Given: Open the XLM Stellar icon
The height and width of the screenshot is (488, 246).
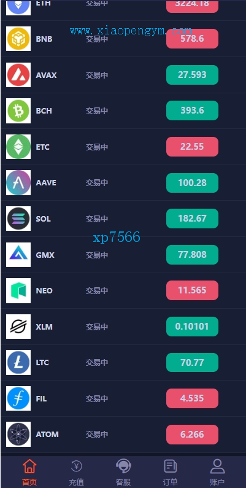Looking at the screenshot, I should click(x=18, y=327).
